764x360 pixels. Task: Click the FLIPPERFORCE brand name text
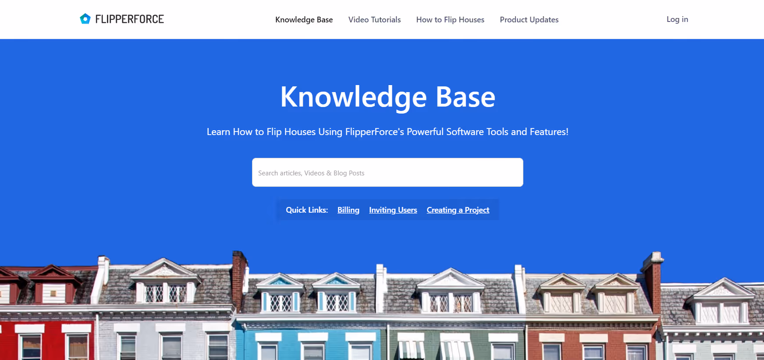click(x=129, y=19)
